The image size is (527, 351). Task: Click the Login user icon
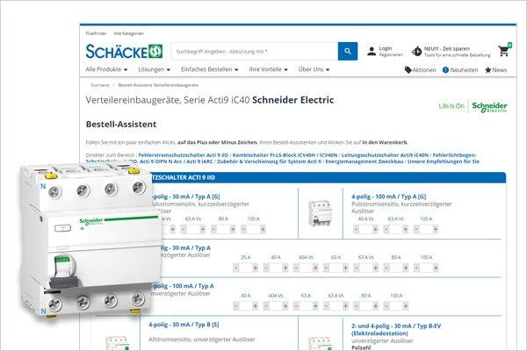click(x=372, y=50)
